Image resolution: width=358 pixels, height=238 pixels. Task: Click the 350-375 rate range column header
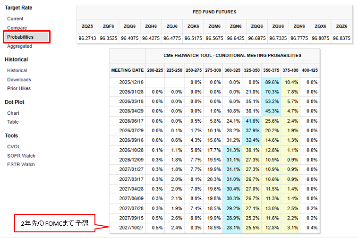click(x=271, y=70)
